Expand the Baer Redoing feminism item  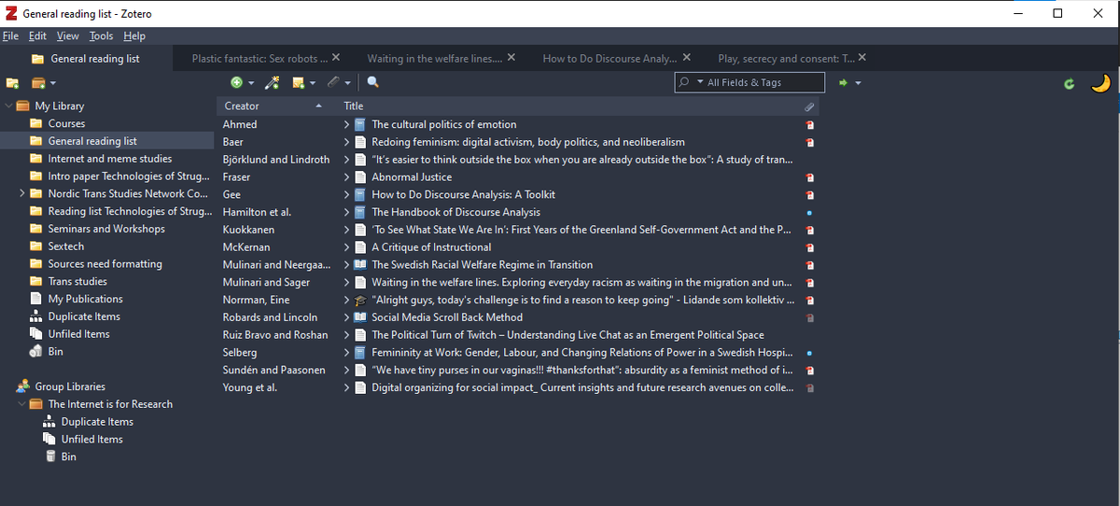[346, 142]
